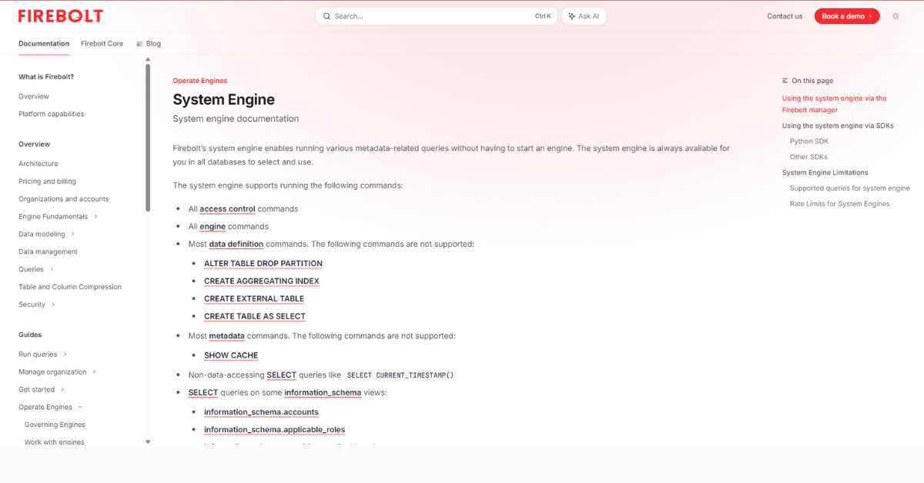
Task: Switch to the Documentation tab
Action: click(44, 44)
